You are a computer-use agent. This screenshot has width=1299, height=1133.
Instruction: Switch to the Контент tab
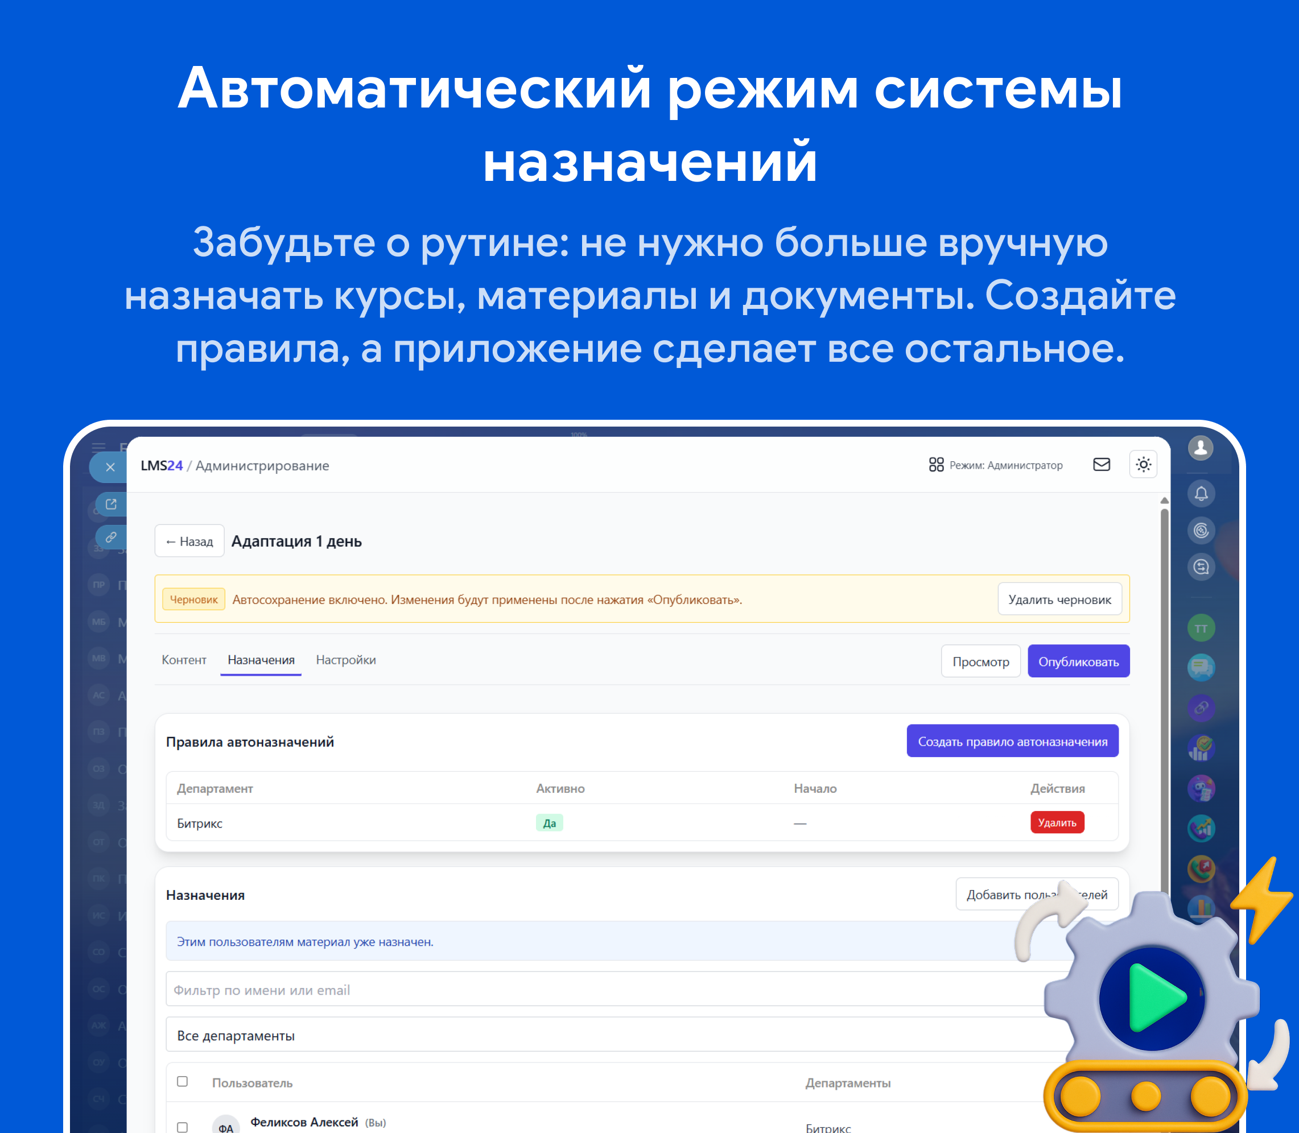[x=184, y=660]
